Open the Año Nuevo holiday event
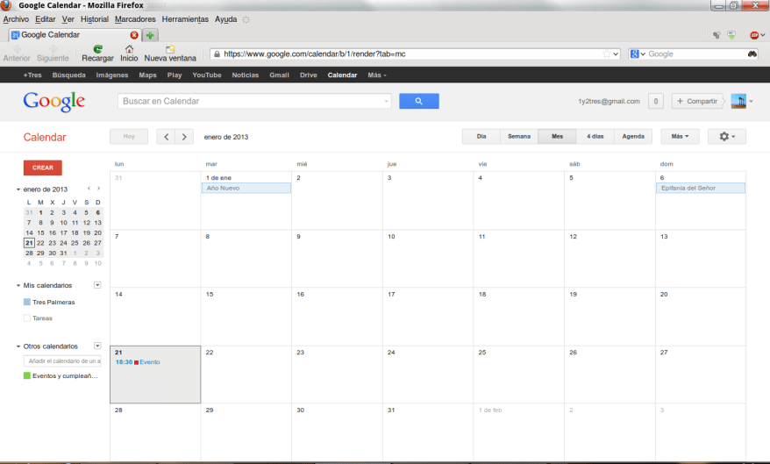Image resolution: width=770 pixels, height=464 pixels. pos(246,188)
